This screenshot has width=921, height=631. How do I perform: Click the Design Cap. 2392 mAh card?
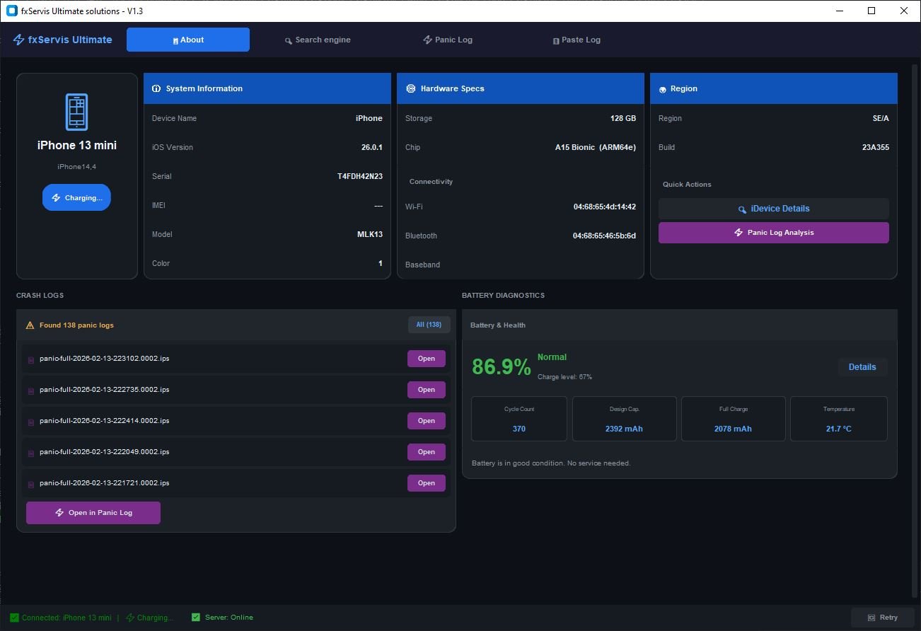pos(625,419)
